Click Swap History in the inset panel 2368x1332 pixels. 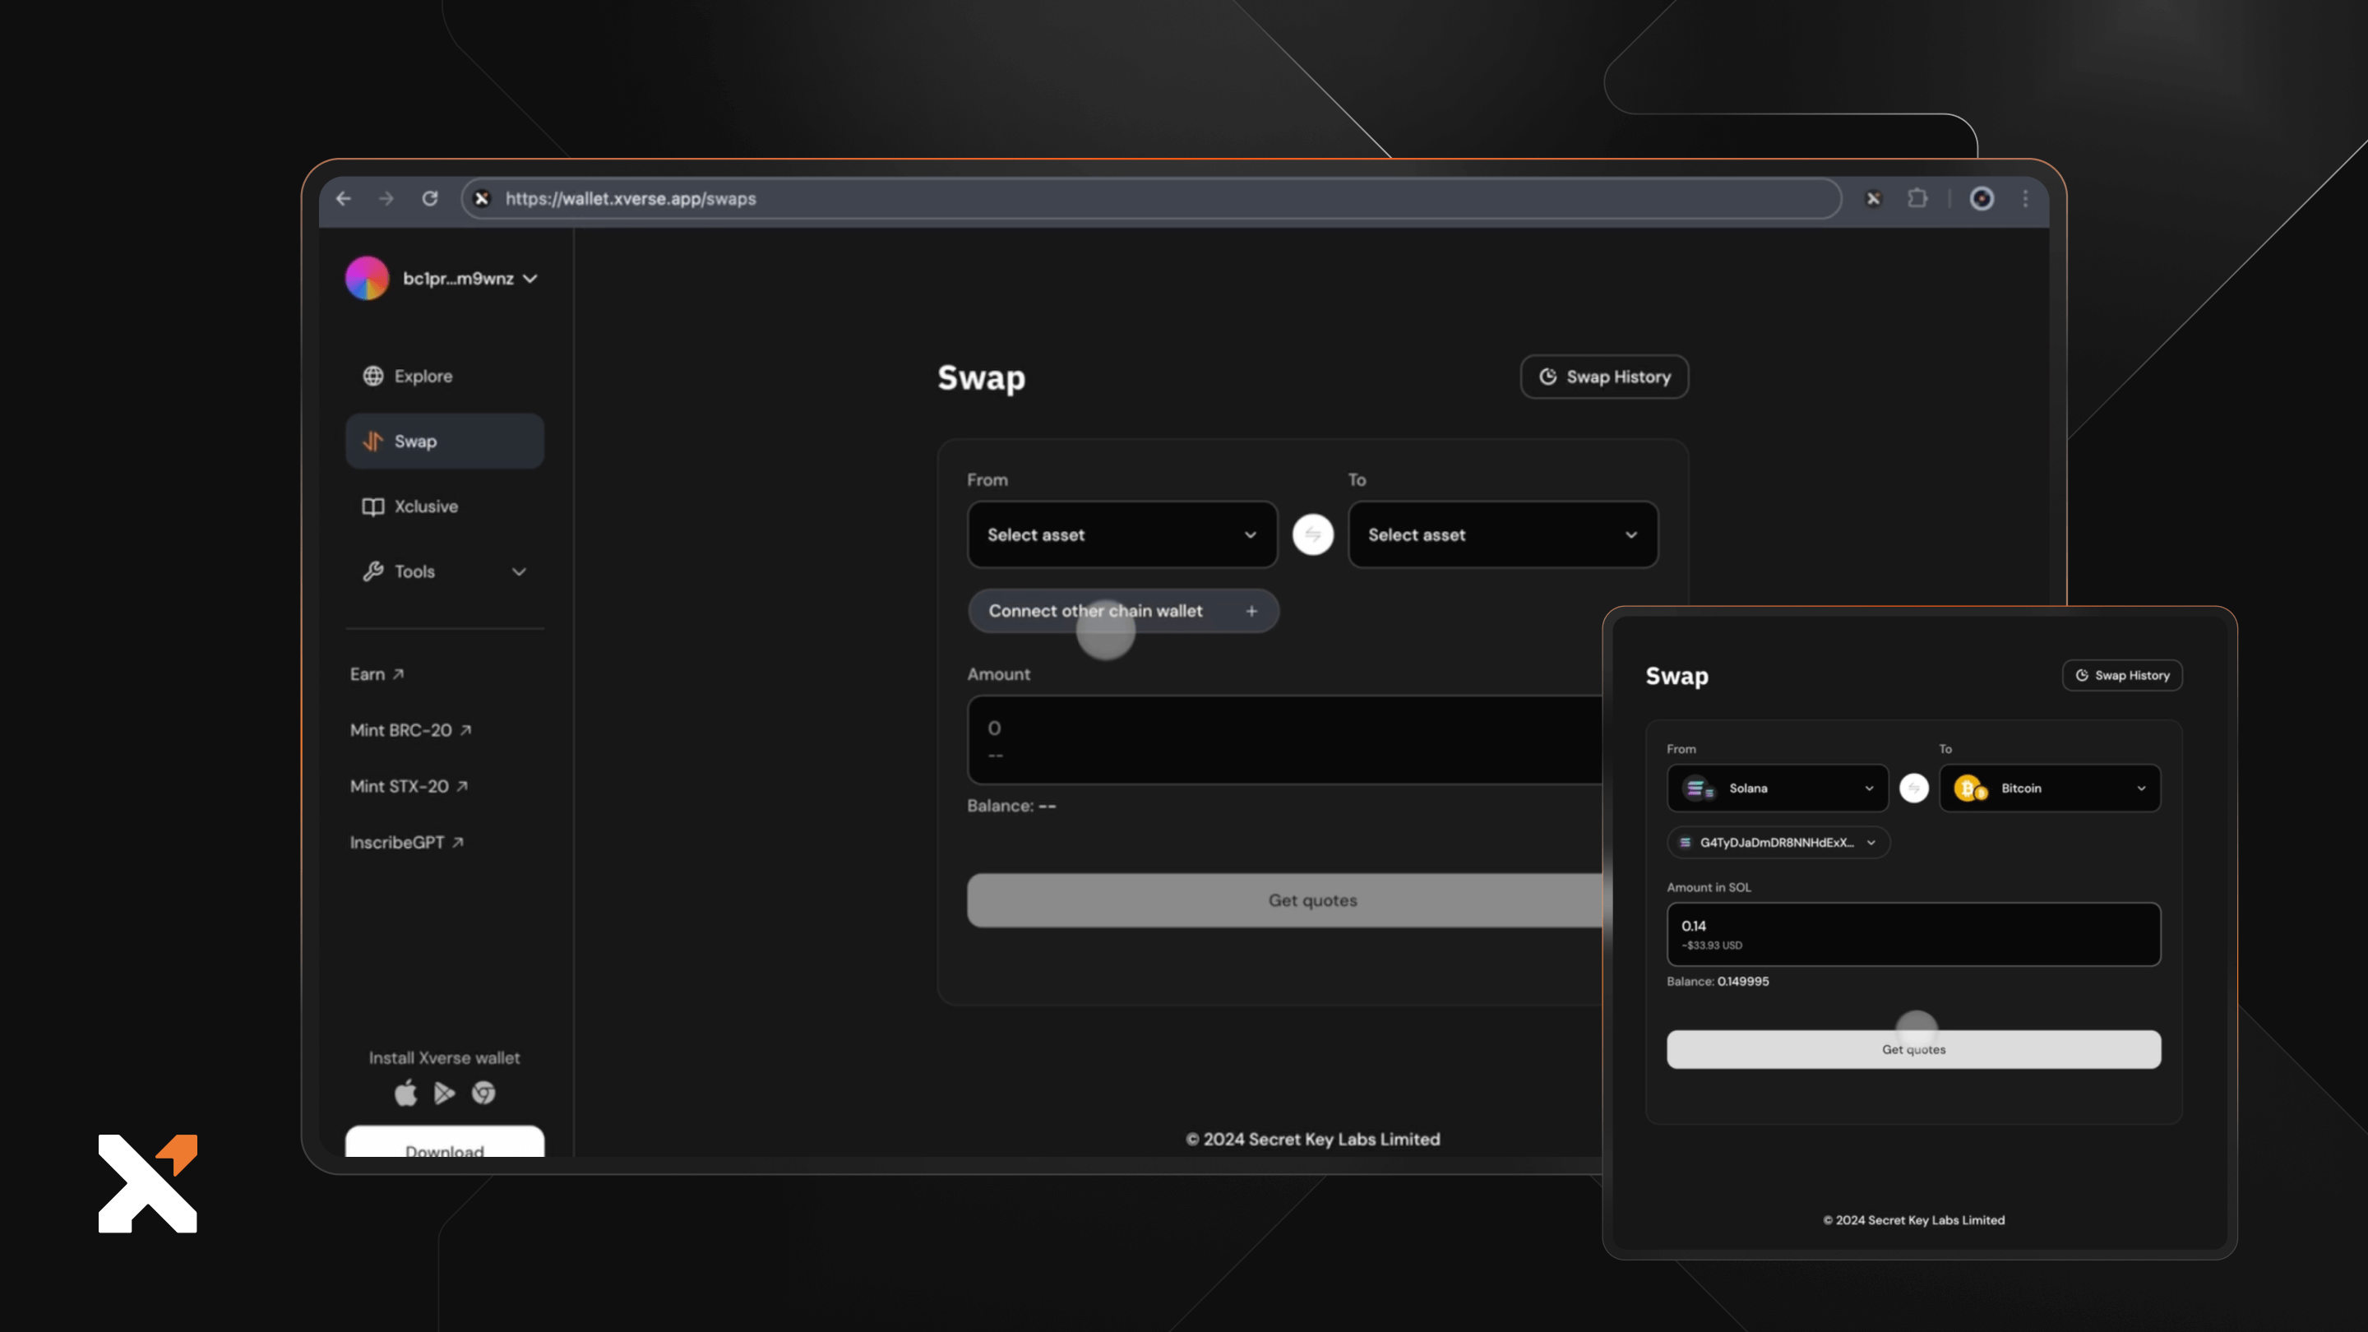(x=2121, y=675)
